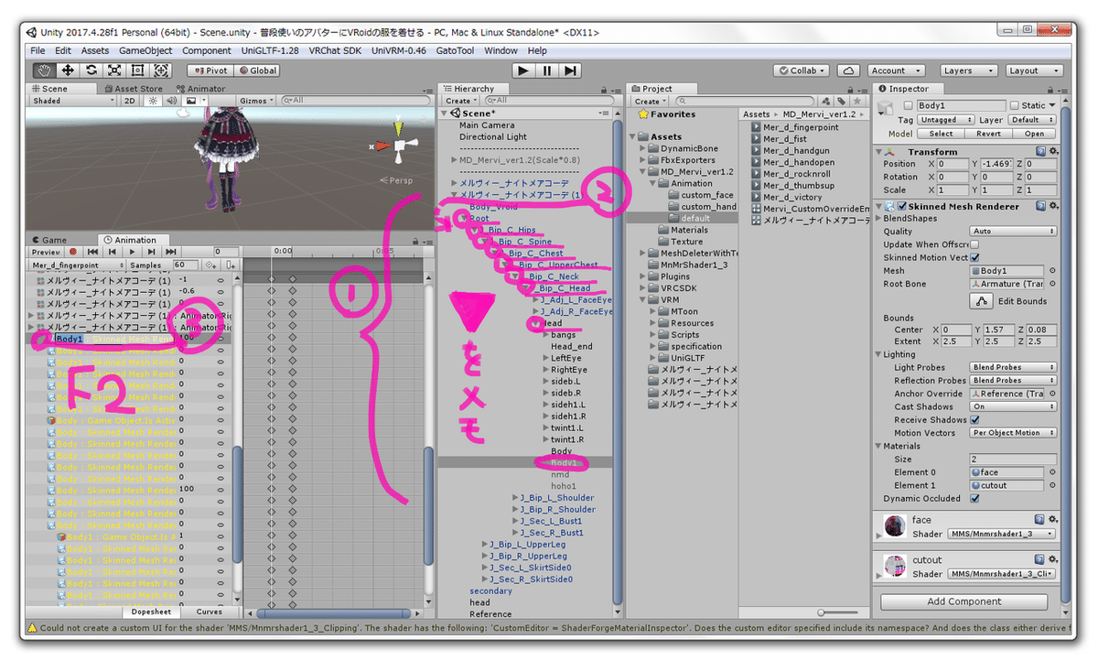Click the Play button in top toolbar
The image size is (1098, 660).
522,70
